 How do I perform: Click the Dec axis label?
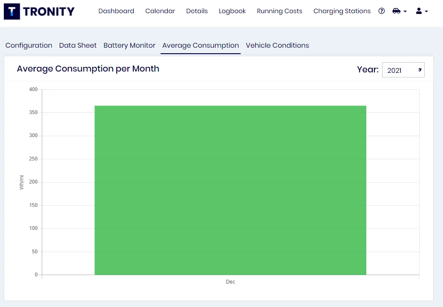click(x=230, y=281)
